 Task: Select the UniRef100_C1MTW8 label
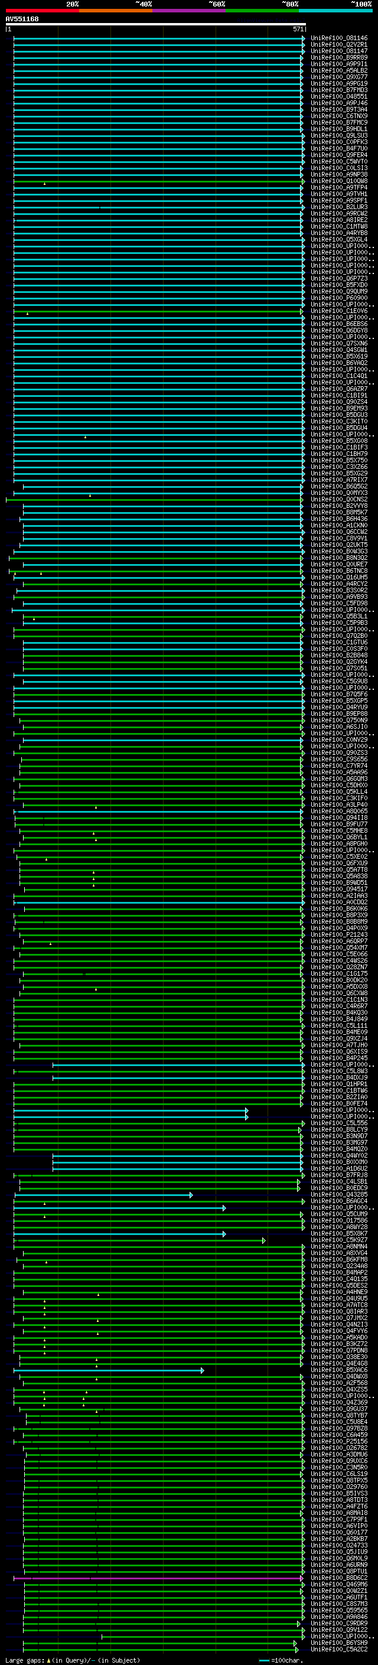click(x=339, y=226)
